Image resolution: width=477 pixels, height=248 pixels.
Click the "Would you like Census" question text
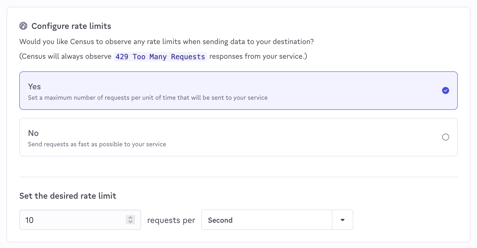click(x=166, y=42)
